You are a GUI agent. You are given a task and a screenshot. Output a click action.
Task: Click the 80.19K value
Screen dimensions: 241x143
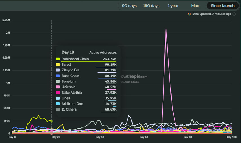[x=111, y=76]
